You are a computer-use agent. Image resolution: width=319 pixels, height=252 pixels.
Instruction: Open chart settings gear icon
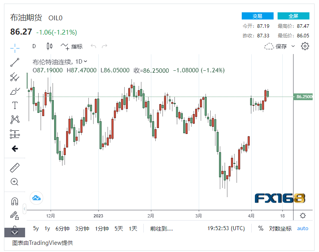pos(305,46)
